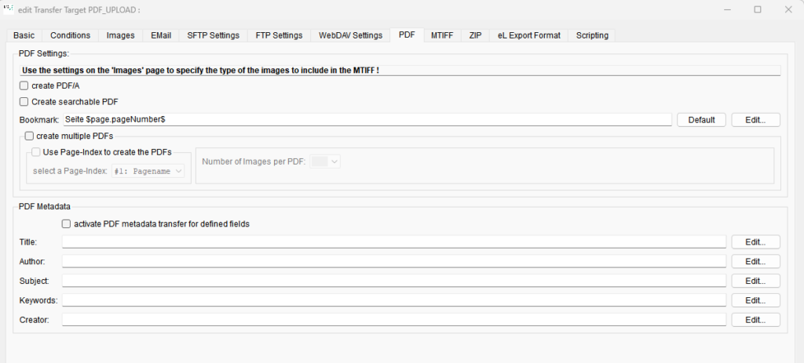Click Edit button next to Bookmark

tap(755, 120)
